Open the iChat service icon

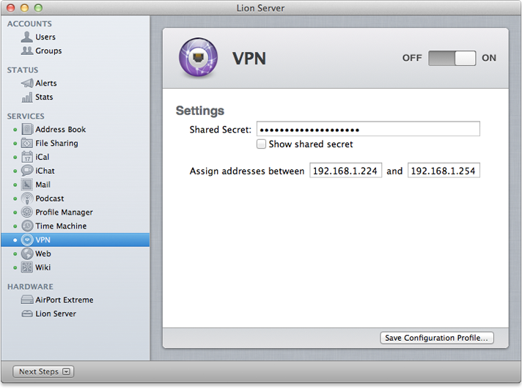pos(27,171)
